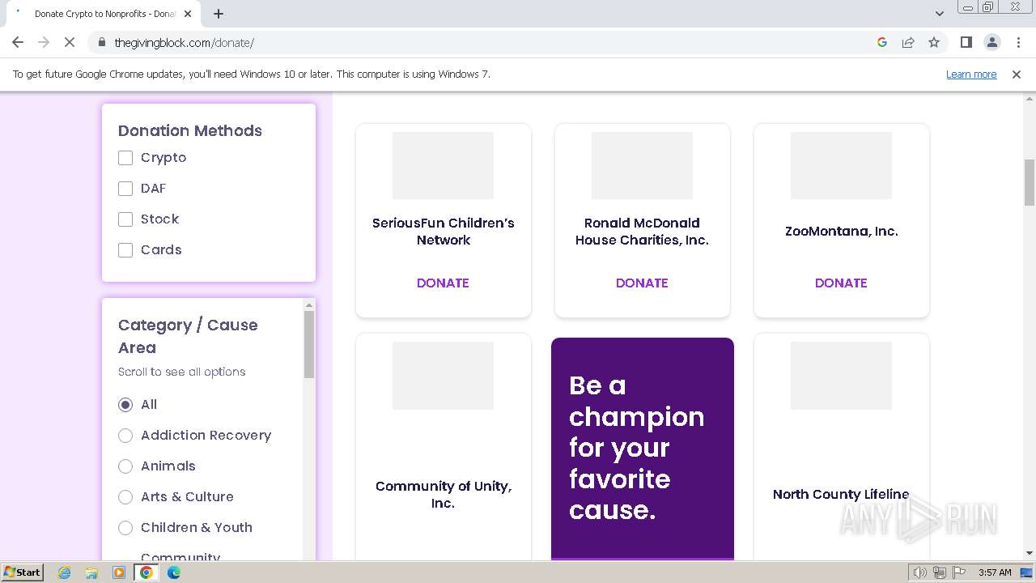The image size is (1036, 583).
Task: Enable the Crypto donation method
Action: [x=125, y=158]
